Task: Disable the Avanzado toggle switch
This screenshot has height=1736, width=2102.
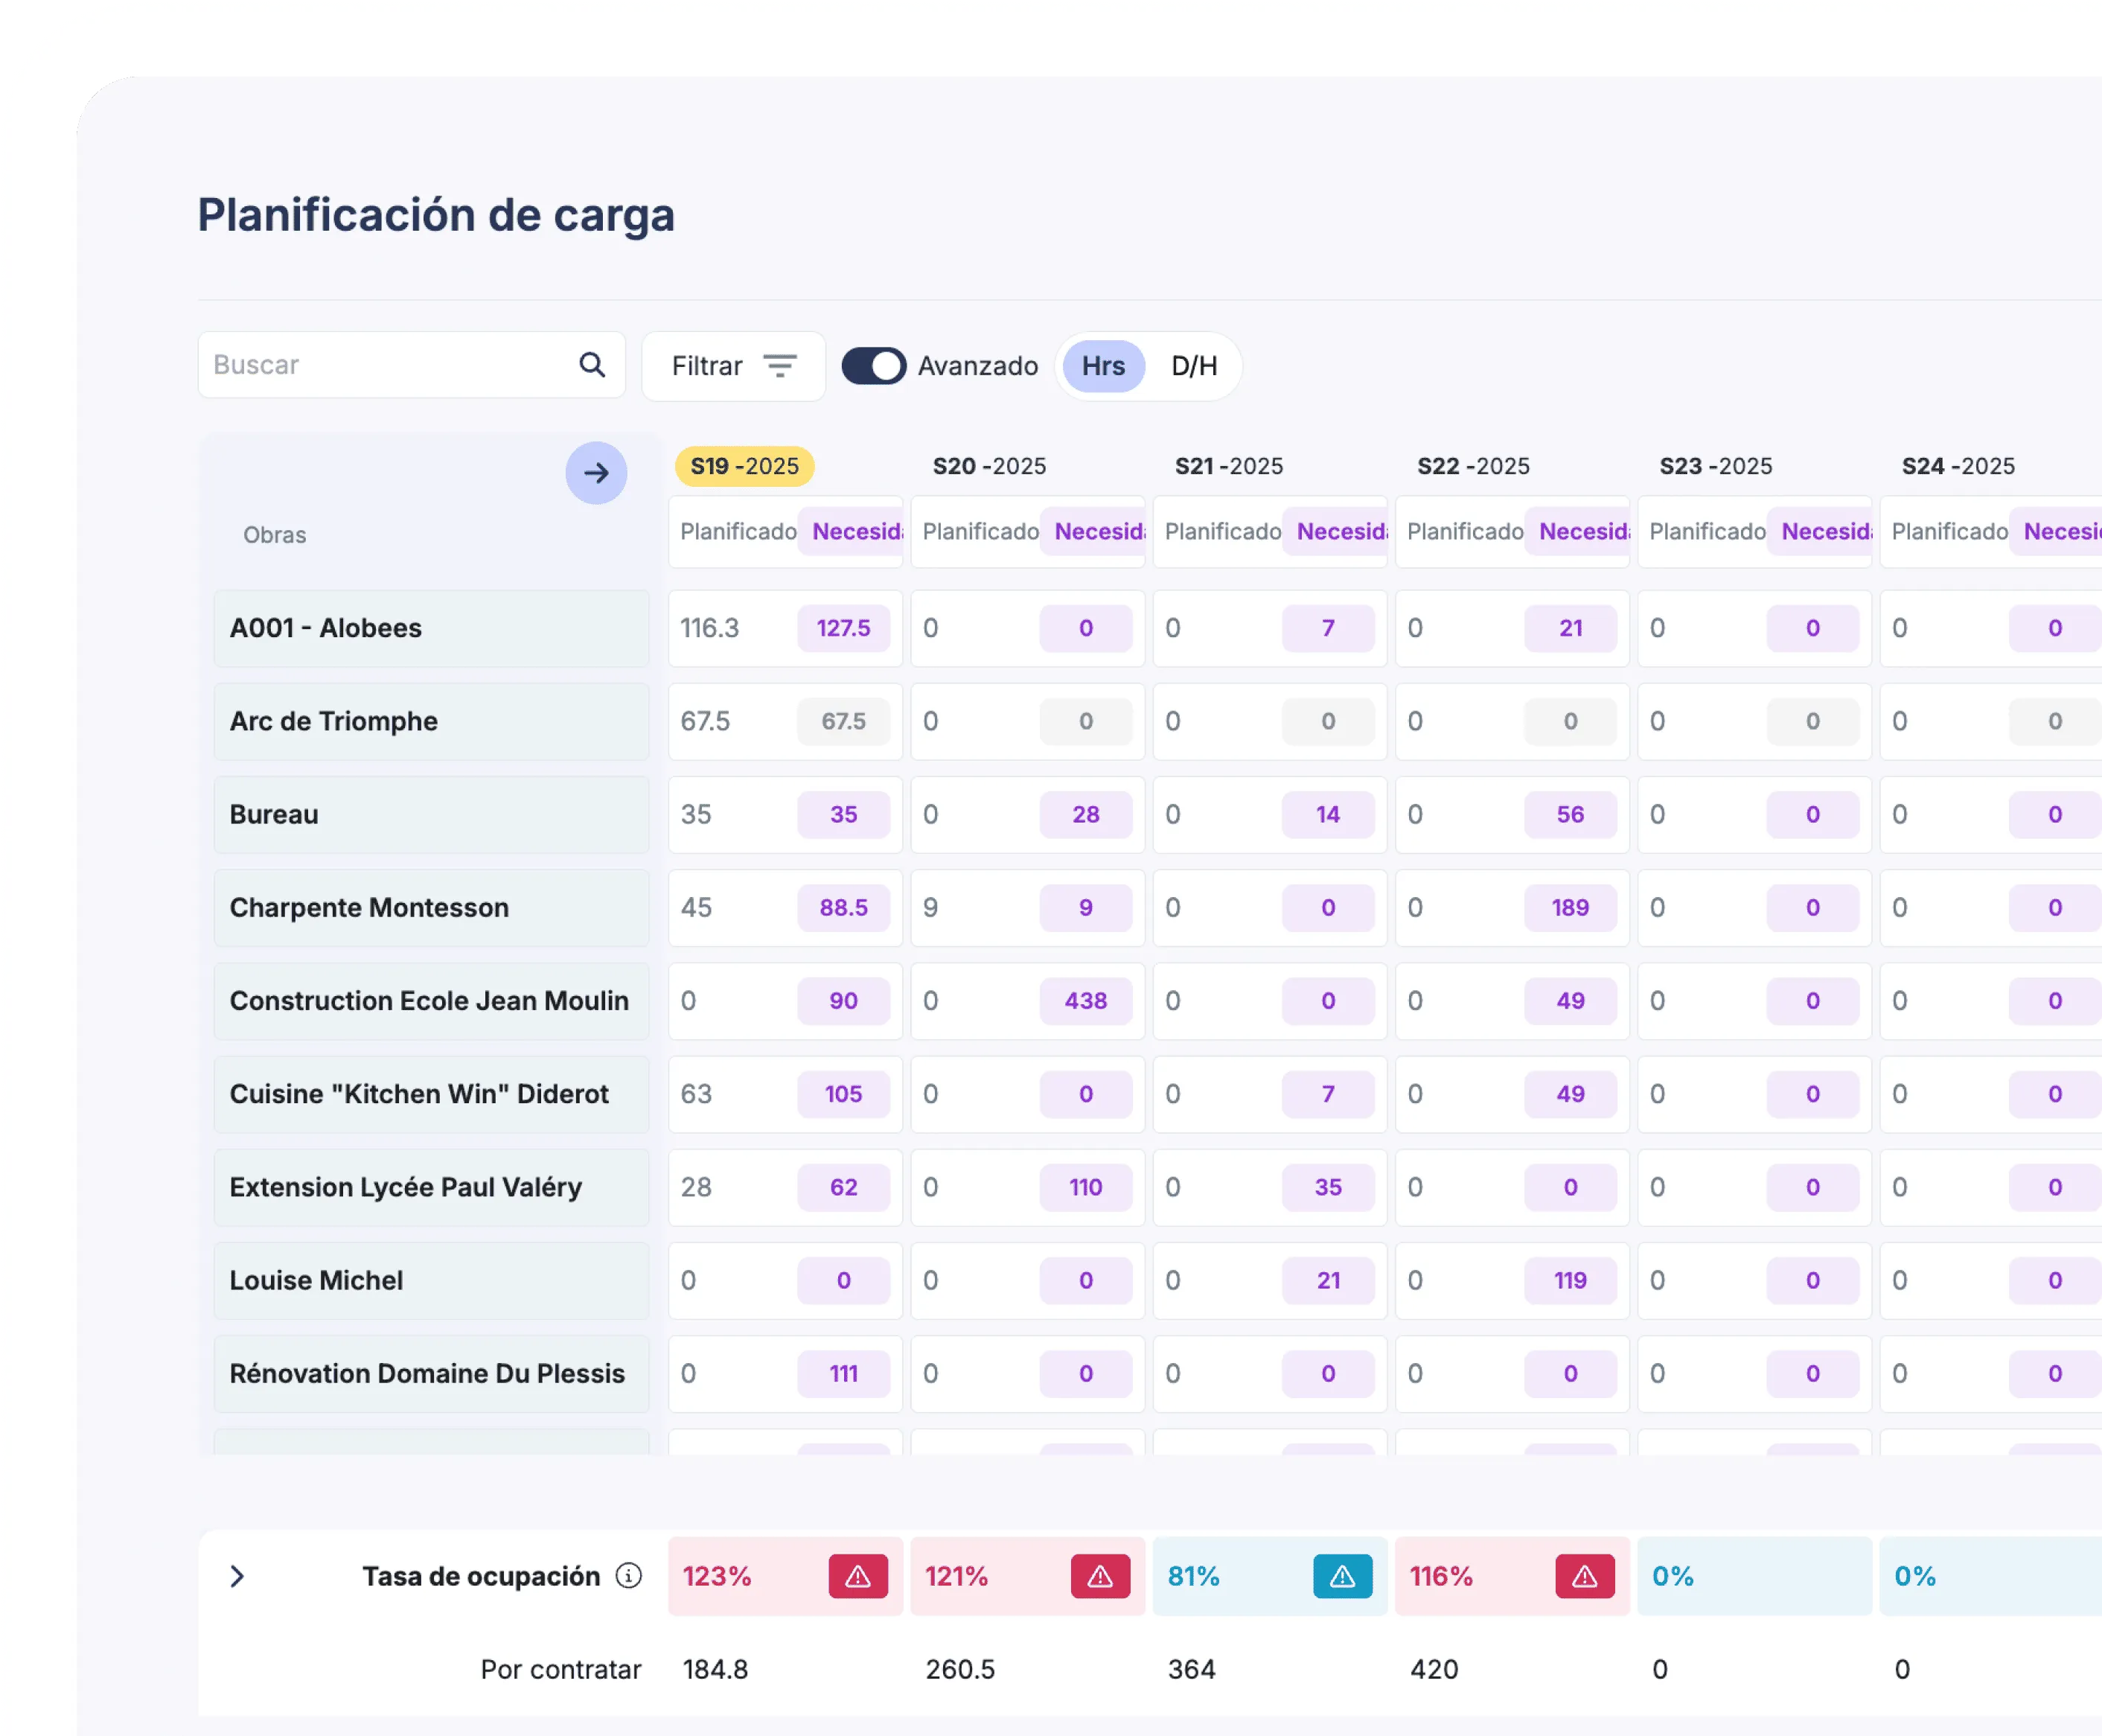Action: 872,365
